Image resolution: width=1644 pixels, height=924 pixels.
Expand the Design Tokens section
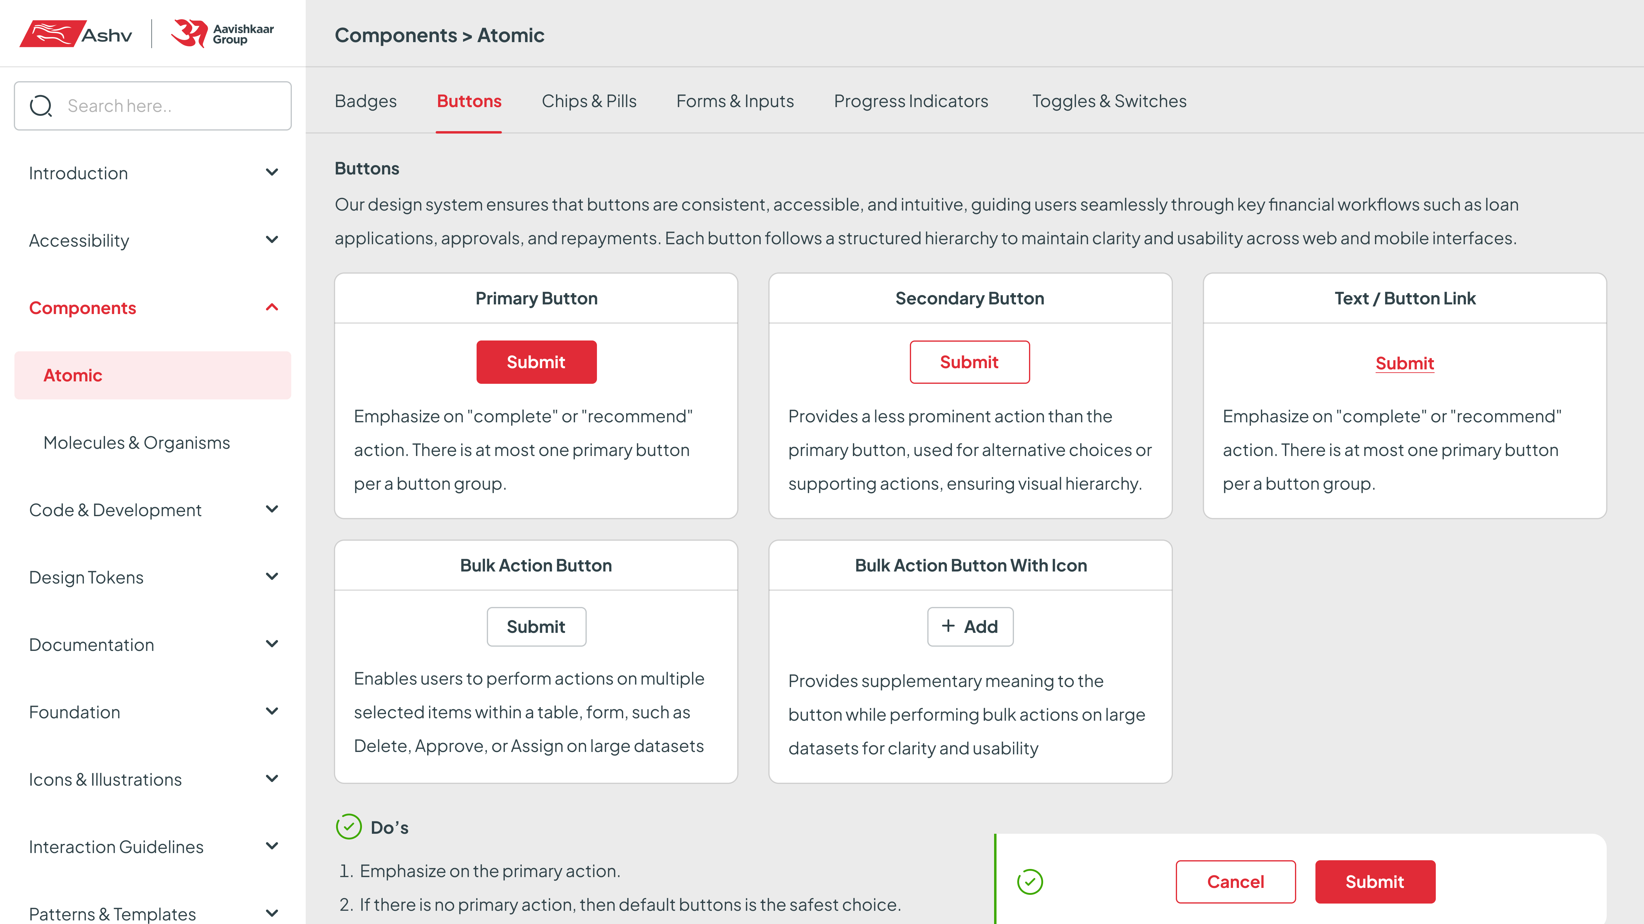click(x=272, y=576)
